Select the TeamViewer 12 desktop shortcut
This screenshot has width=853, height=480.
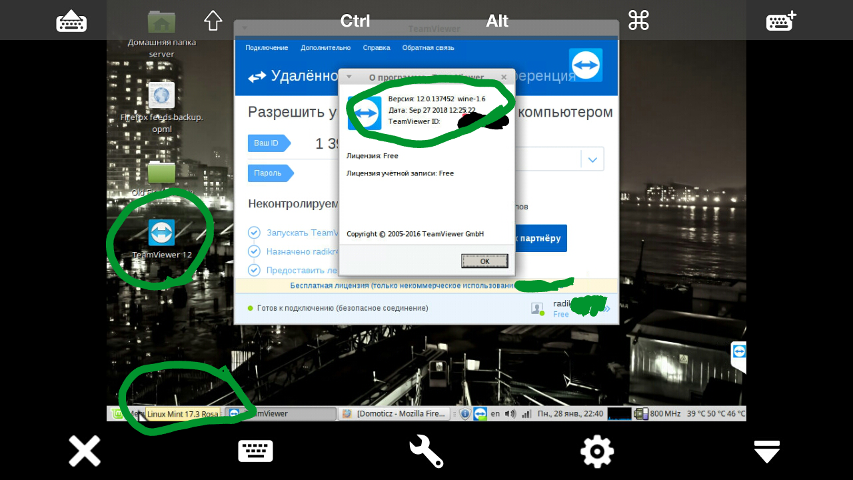(x=161, y=239)
